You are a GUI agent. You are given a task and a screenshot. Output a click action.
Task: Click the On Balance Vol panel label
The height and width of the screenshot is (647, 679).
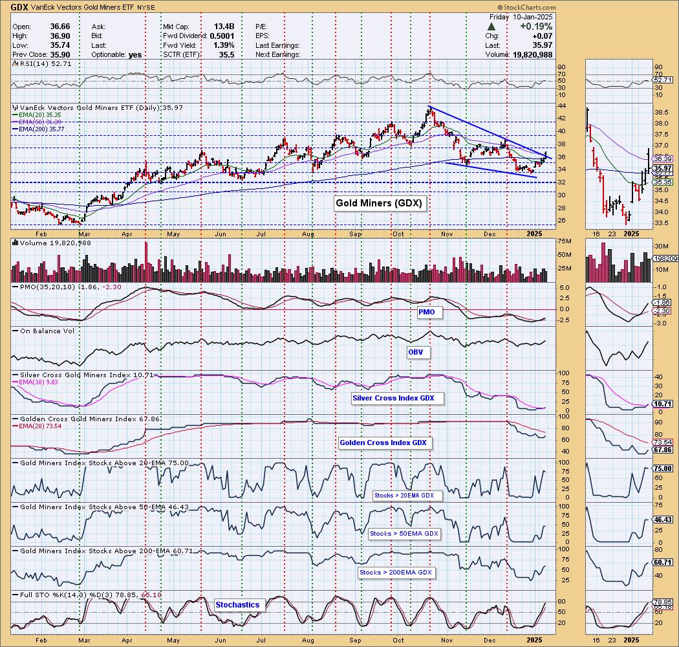[47, 331]
